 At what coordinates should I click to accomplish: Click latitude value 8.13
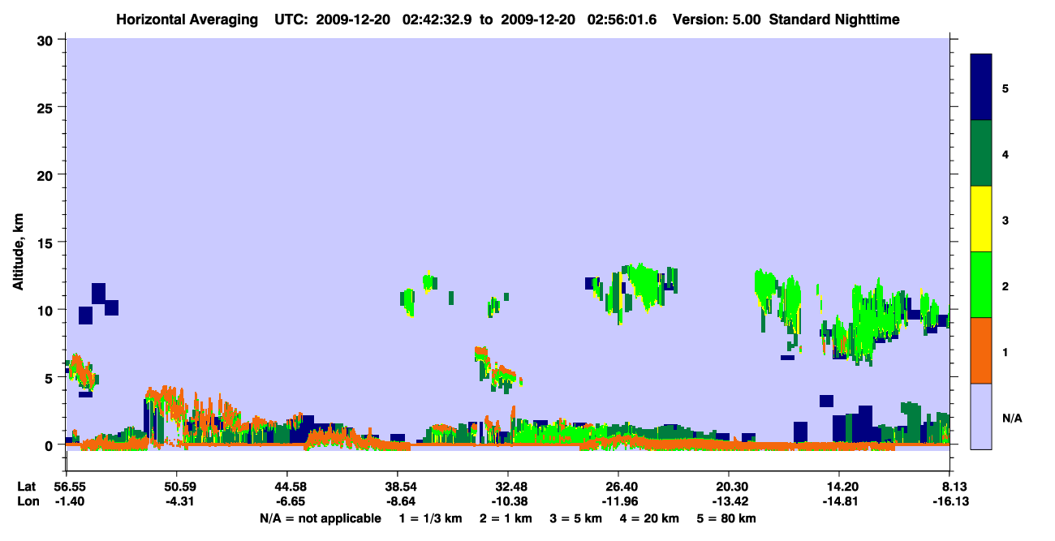click(954, 487)
